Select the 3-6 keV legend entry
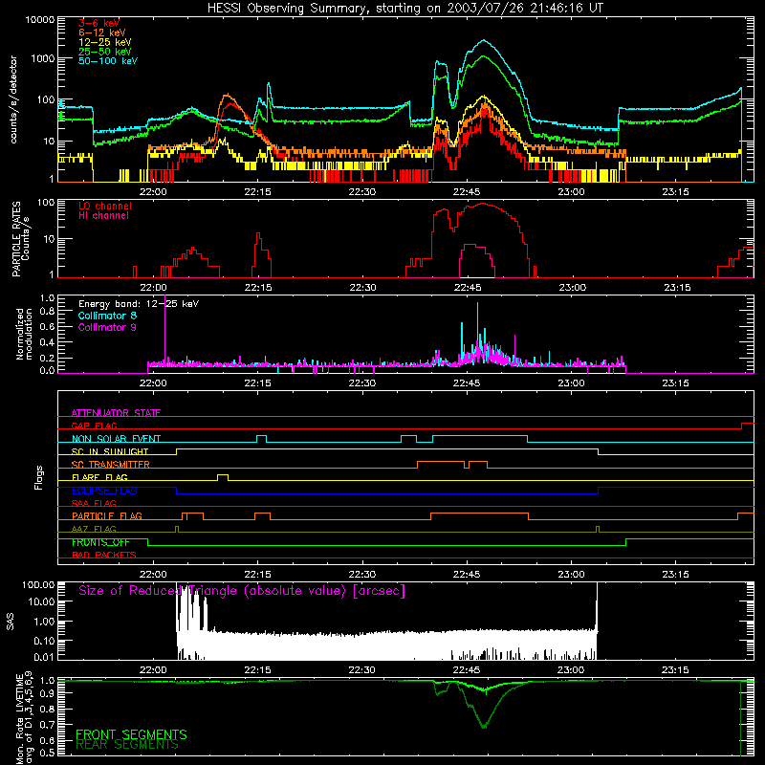Image resolution: width=765 pixels, height=765 pixels. [x=98, y=23]
